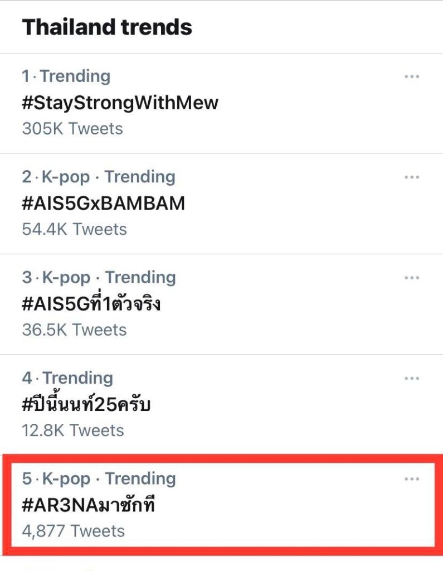Open the #StayStrongWithMew hashtag
Viewport: 443px width, 571px height.
tap(120, 103)
